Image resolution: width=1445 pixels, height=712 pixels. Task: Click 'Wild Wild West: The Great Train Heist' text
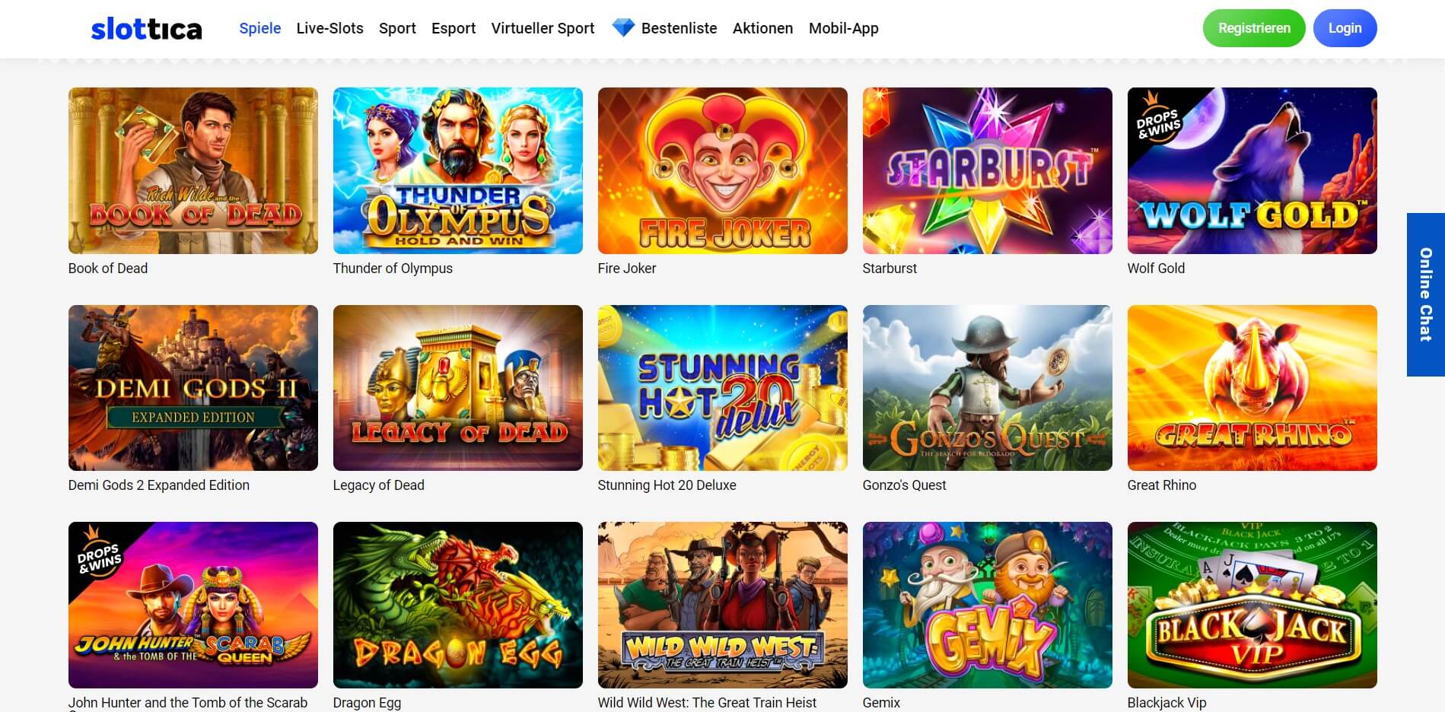(707, 703)
